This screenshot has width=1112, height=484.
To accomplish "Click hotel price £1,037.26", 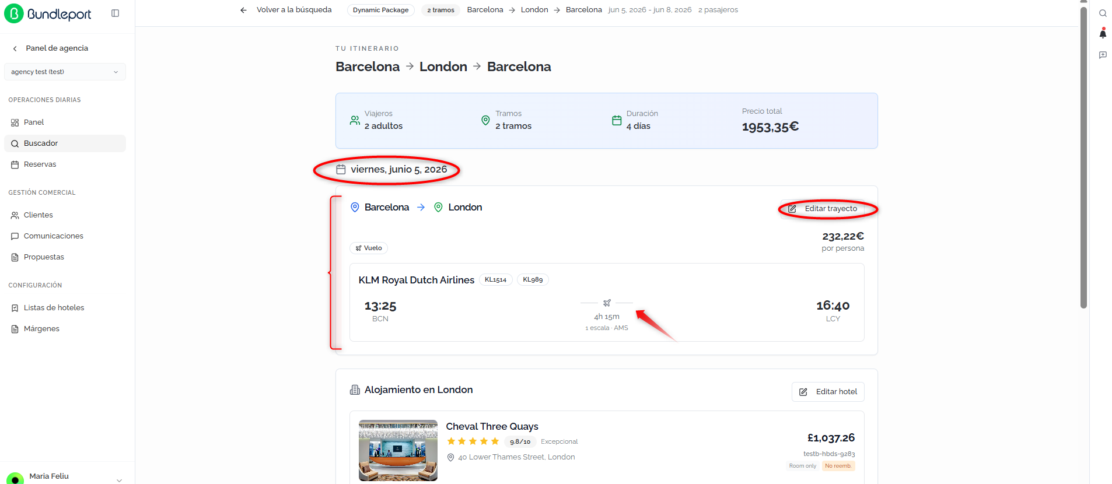I will (x=831, y=438).
